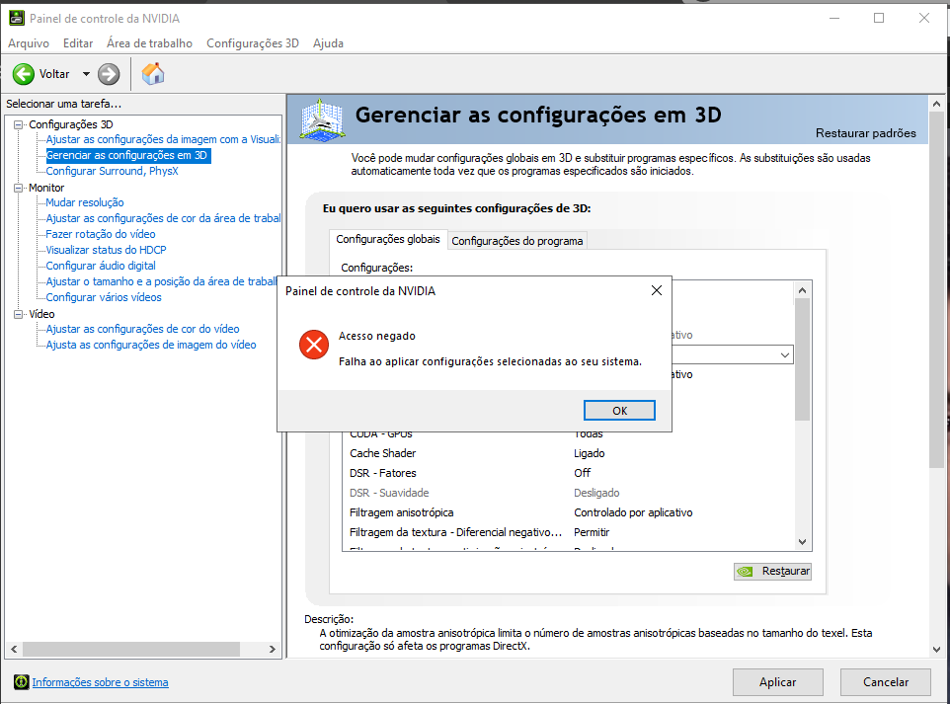This screenshot has height=704, width=950.
Task: Select the Cache Shader setting row
Action: 568,453
